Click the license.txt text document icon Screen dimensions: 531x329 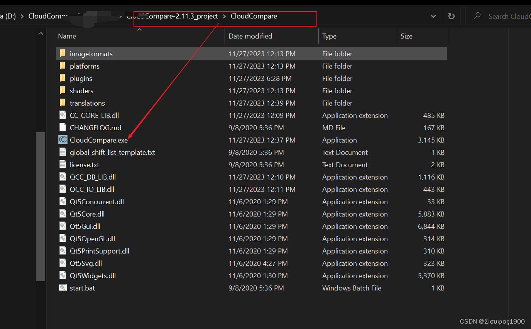click(x=63, y=164)
